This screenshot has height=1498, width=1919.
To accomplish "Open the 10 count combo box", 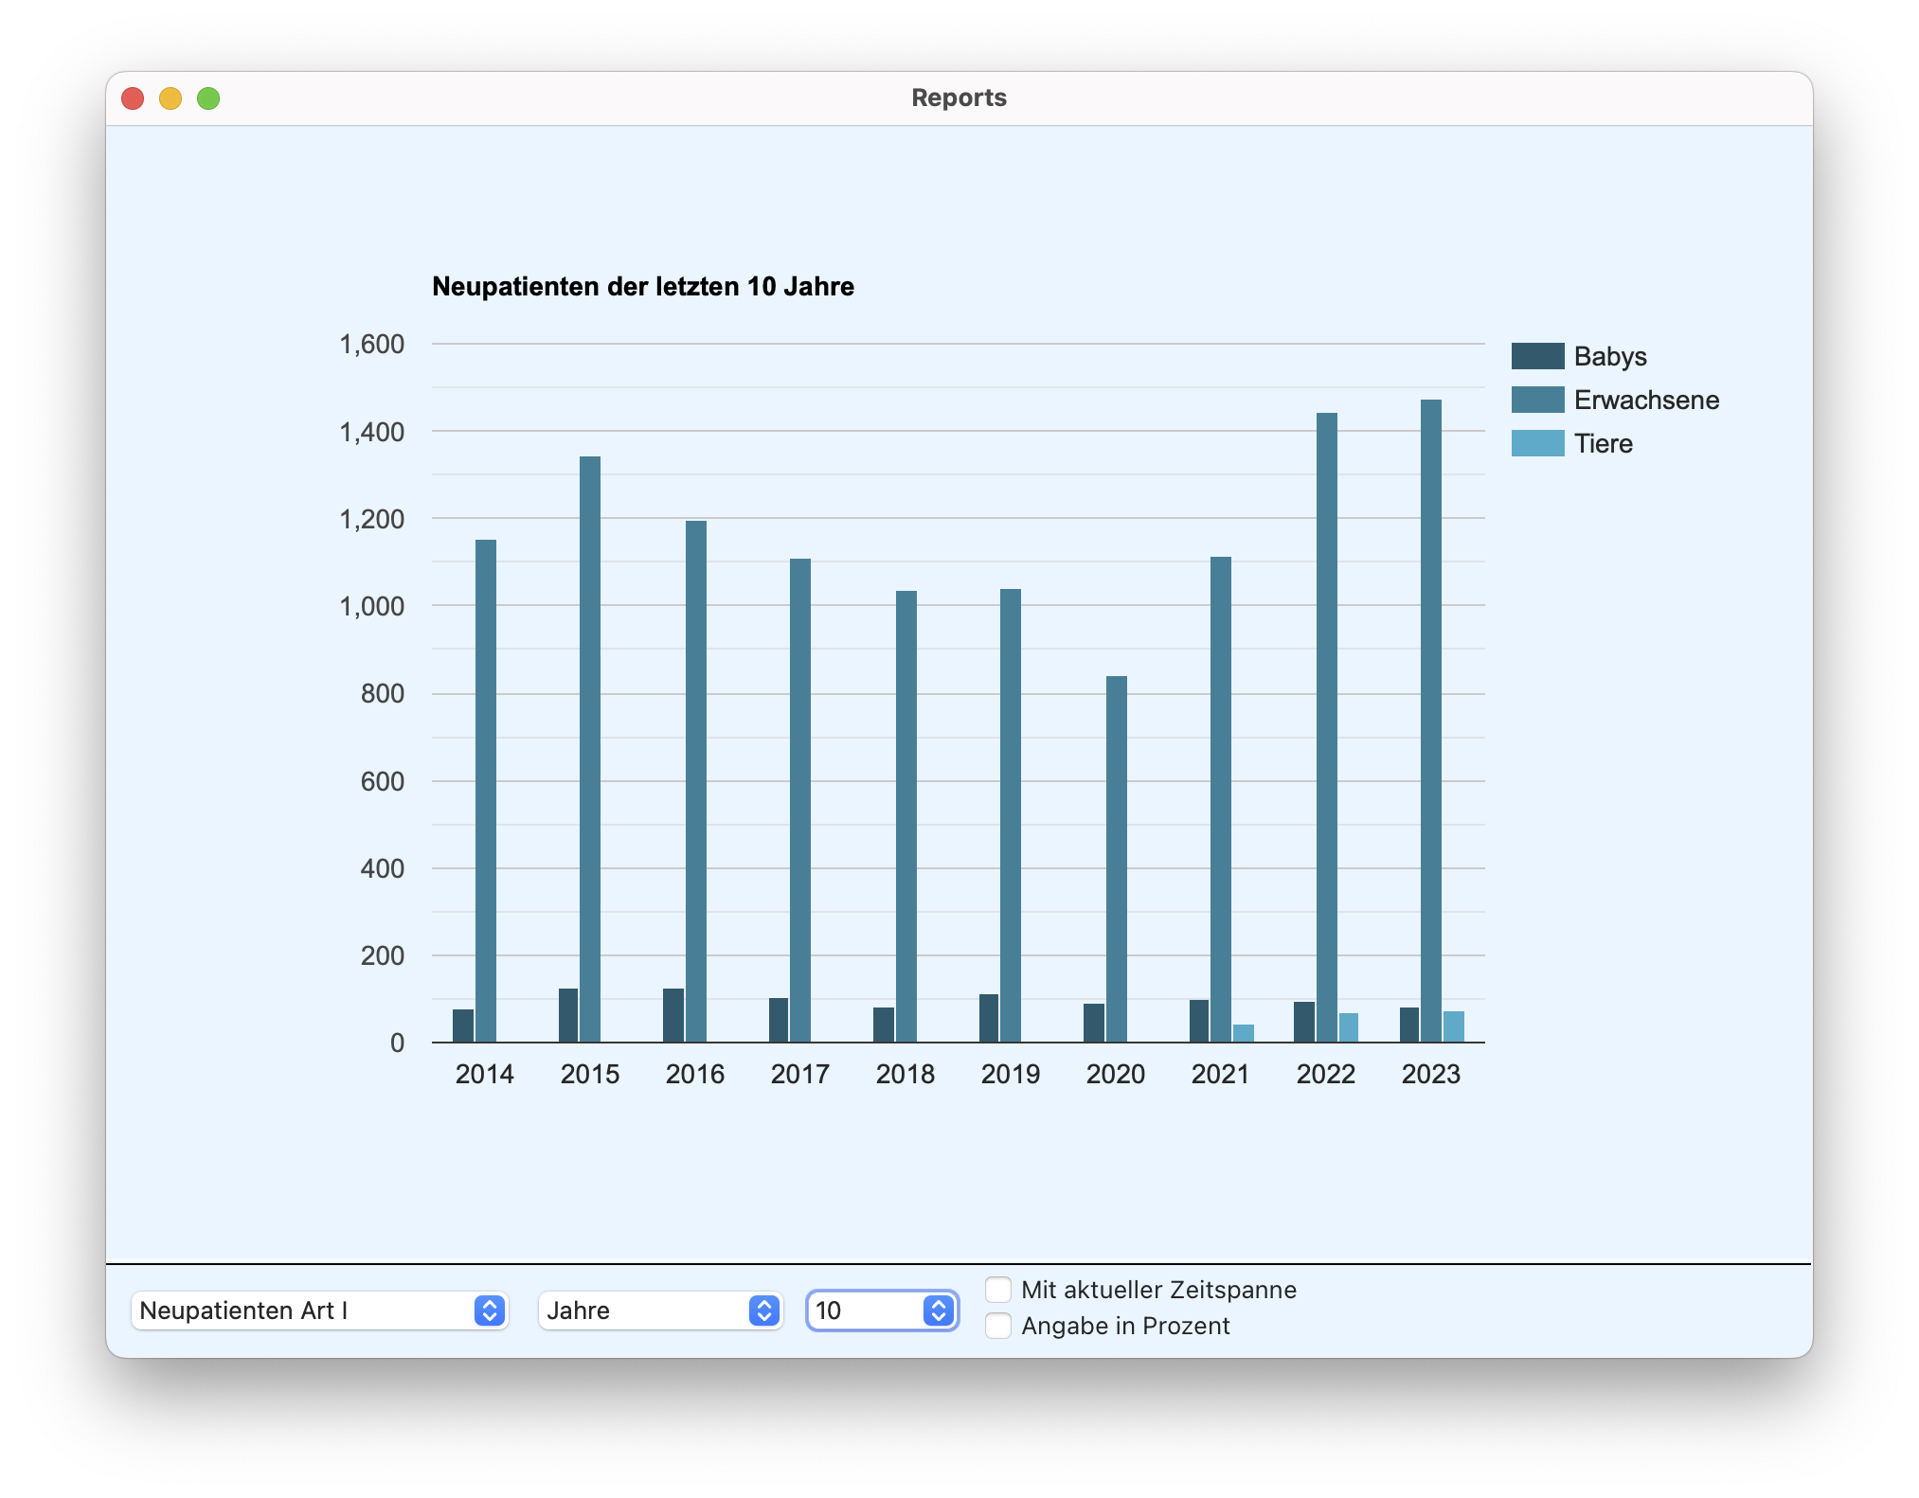I will (x=938, y=1311).
